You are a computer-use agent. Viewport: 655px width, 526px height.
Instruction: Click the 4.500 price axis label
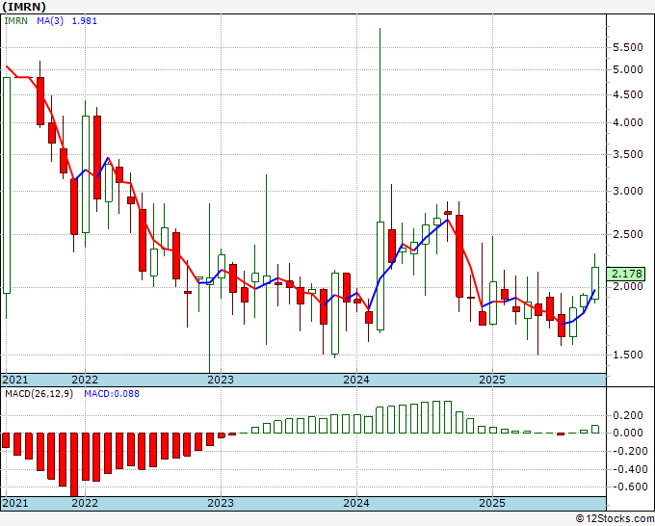(627, 94)
